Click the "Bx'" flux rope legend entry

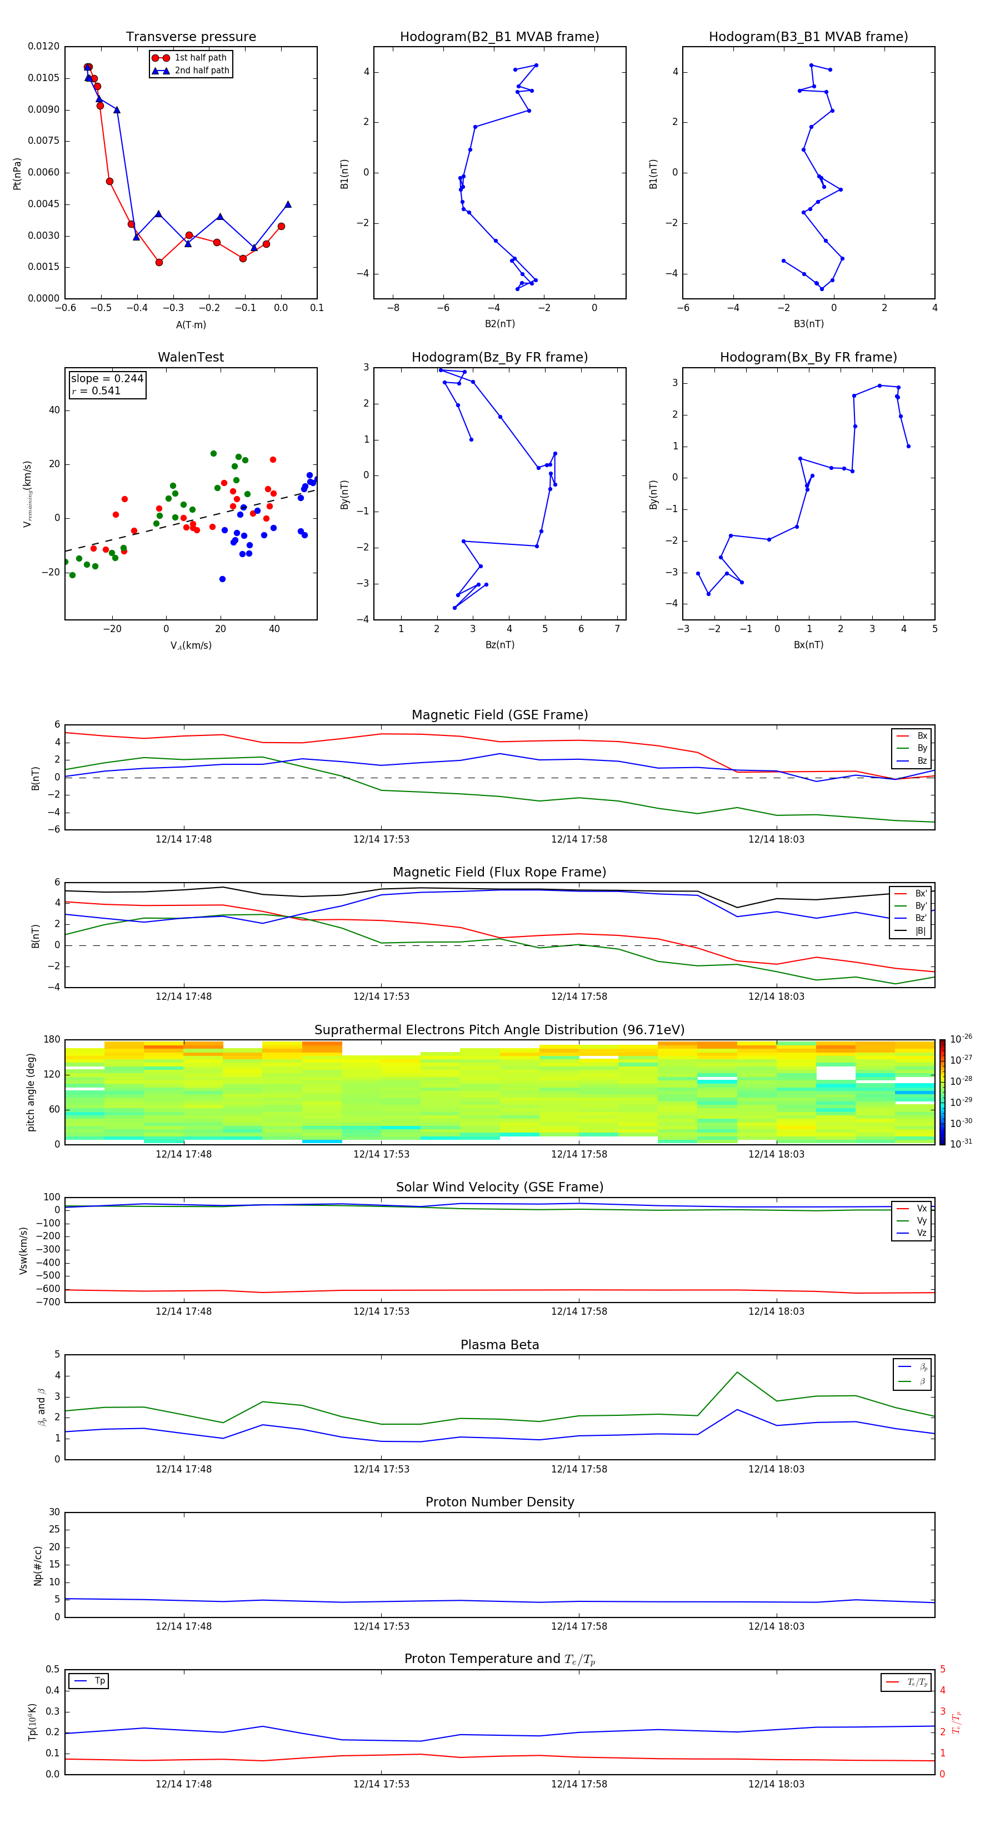911,893
